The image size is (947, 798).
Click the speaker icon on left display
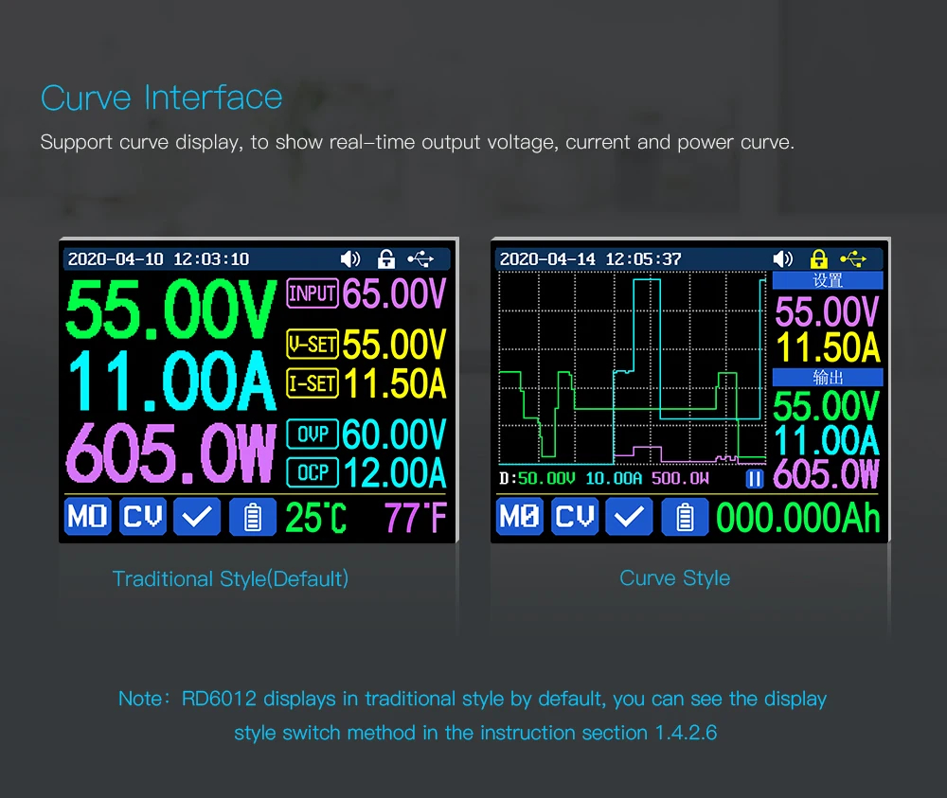pyautogui.click(x=351, y=258)
